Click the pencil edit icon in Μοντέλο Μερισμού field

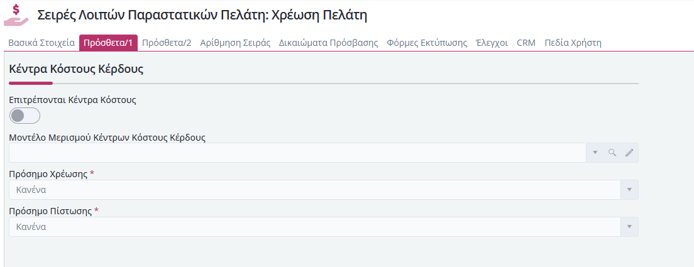[x=629, y=153]
